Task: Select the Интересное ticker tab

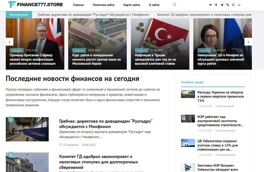Action: click(19, 15)
